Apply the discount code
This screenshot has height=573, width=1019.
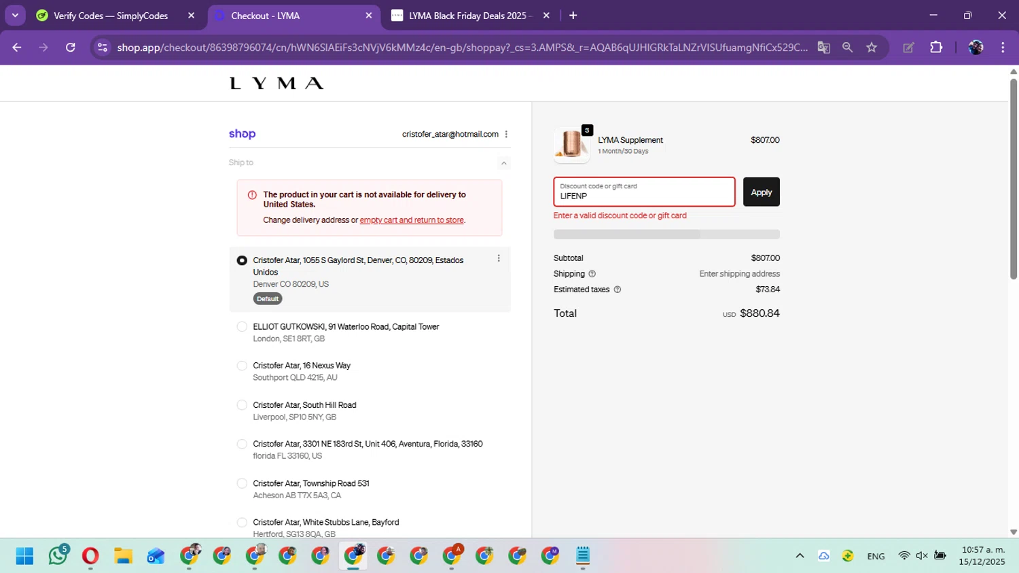pyautogui.click(x=762, y=192)
